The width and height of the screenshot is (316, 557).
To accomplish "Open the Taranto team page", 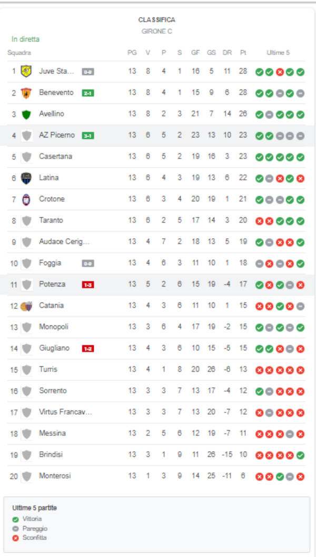I will pyautogui.click(x=51, y=220).
